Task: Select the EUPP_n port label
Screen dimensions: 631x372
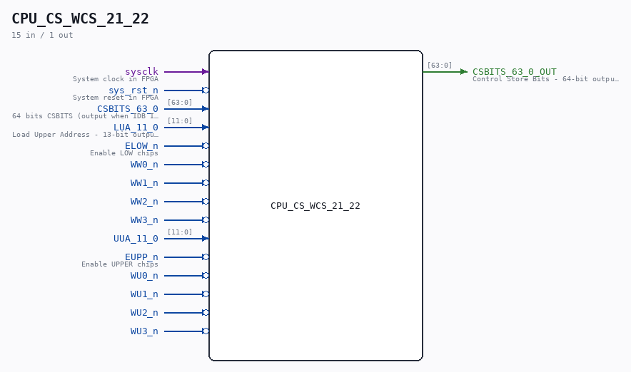Action: tap(141, 257)
